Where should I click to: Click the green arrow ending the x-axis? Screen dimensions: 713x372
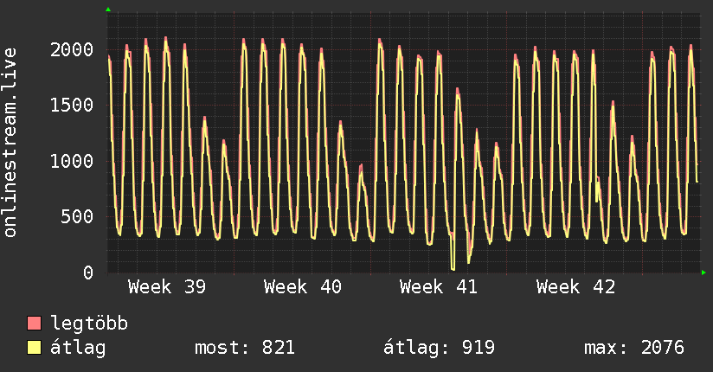pos(704,273)
